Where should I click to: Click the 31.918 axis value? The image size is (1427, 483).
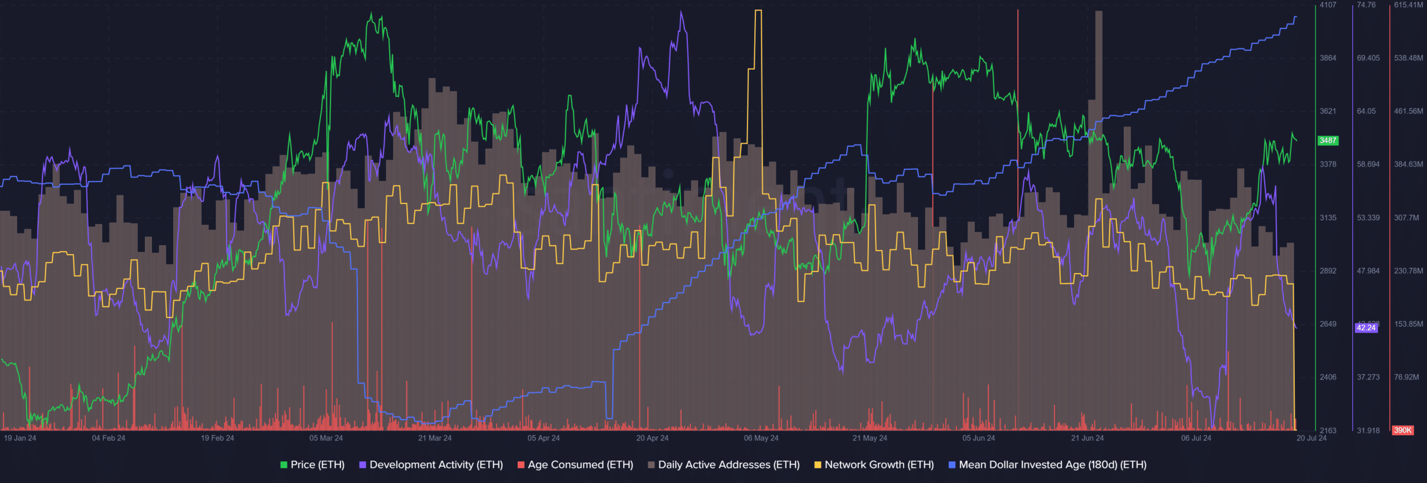pyautogui.click(x=1368, y=430)
